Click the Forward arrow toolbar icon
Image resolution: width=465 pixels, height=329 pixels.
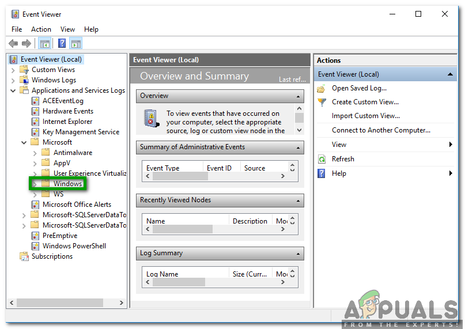[27, 44]
